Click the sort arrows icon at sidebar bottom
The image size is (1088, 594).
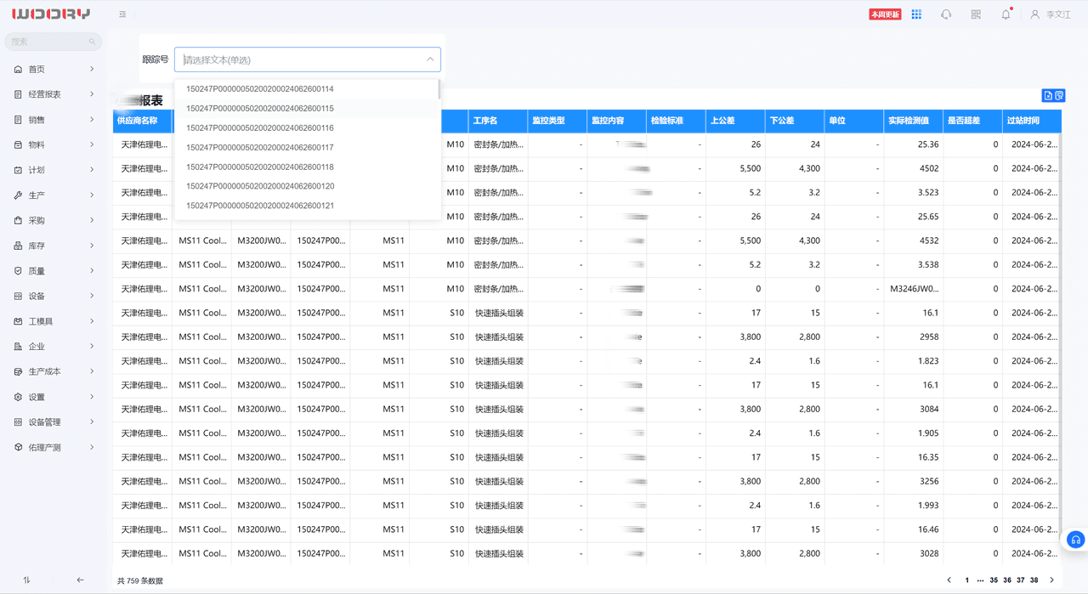point(26,580)
